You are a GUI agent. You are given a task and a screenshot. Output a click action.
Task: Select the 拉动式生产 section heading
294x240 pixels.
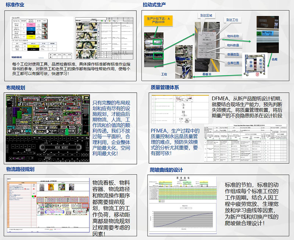154,4
